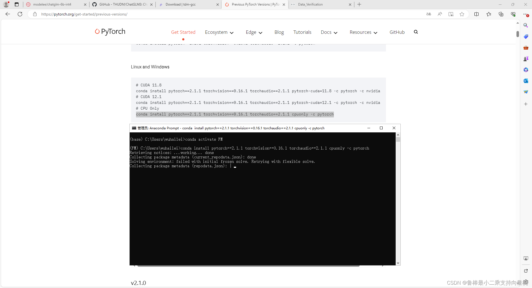Open the tab actions menu icon

click(x=17, y=4)
